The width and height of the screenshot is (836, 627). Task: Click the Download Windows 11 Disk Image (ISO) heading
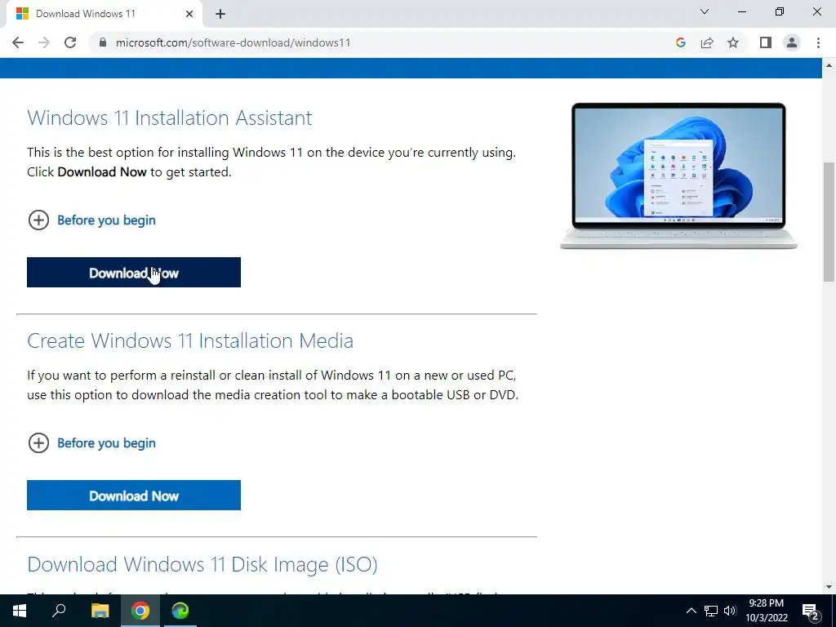202,564
